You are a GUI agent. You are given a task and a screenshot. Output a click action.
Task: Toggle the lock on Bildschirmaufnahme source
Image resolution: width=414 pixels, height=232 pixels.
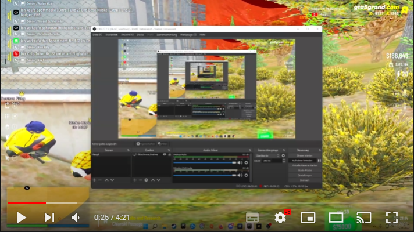click(x=170, y=155)
